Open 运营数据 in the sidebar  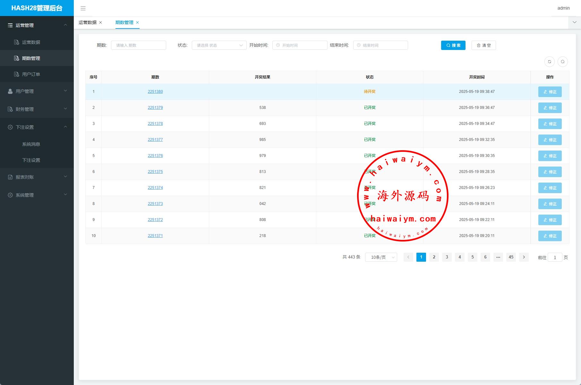31,42
